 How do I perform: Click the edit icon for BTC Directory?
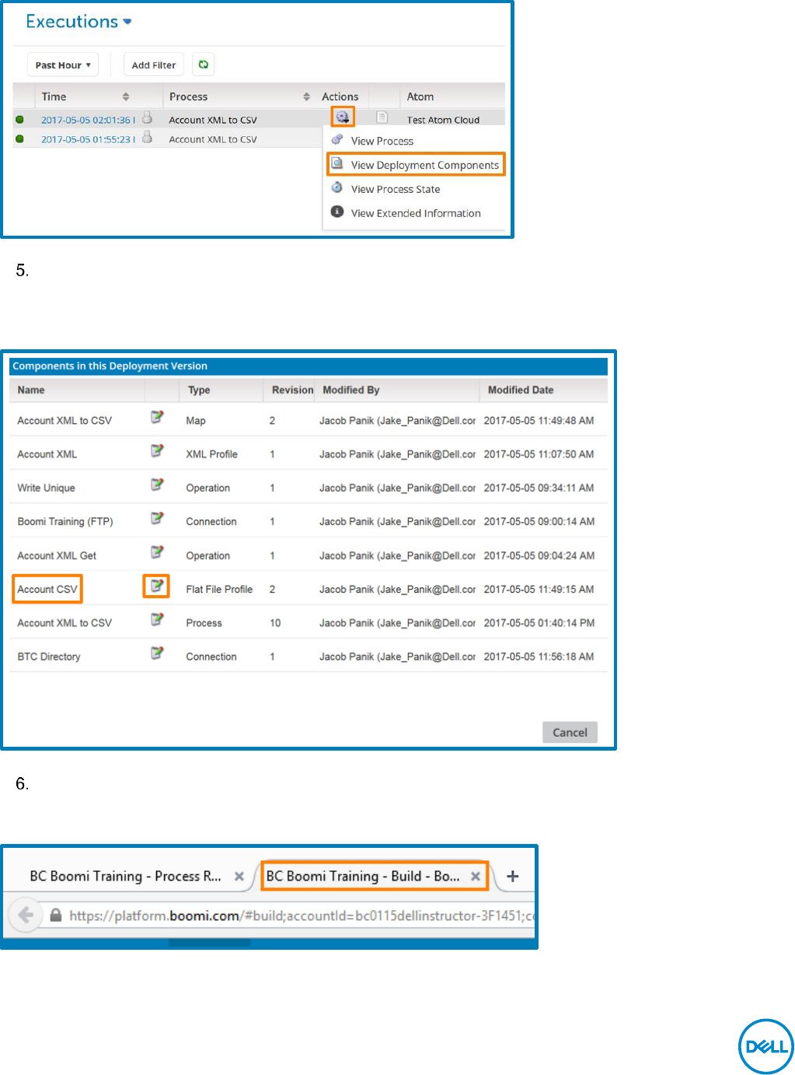coord(157,653)
